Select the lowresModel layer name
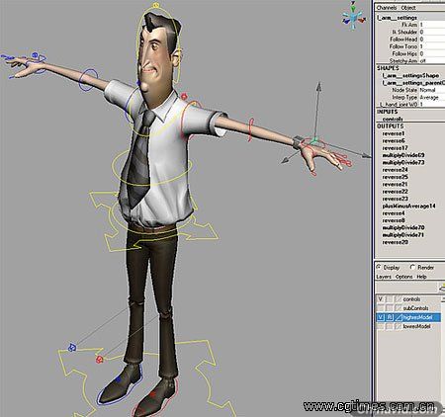Viewport: 445px width, 417px height. pyautogui.click(x=416, y=326)
